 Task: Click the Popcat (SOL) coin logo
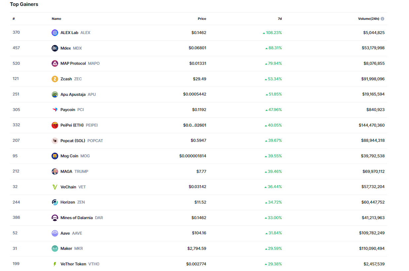point(55,141)
